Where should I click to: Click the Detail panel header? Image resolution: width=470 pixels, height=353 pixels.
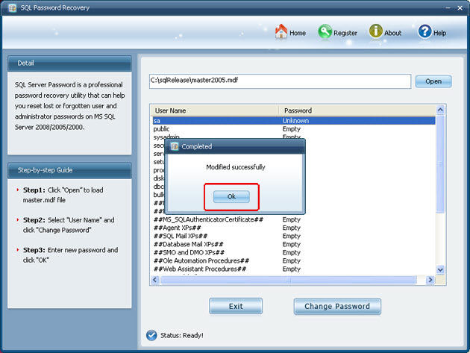(69, 63)
